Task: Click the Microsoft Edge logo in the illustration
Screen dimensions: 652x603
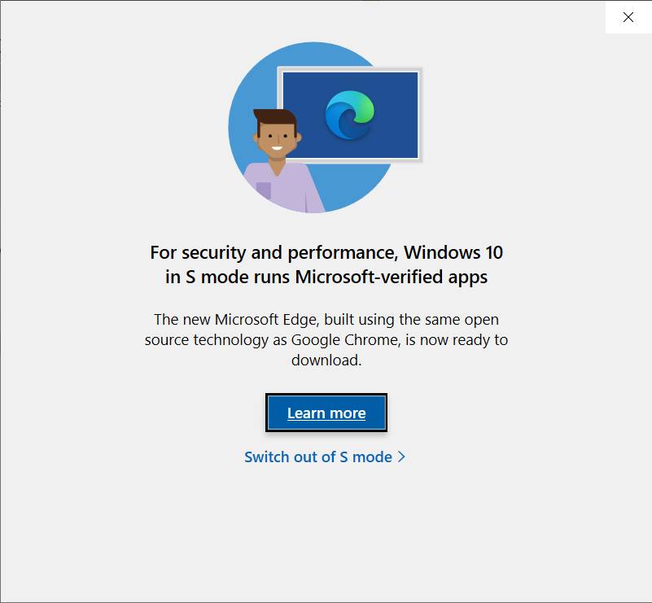Action: pos(350,115)
